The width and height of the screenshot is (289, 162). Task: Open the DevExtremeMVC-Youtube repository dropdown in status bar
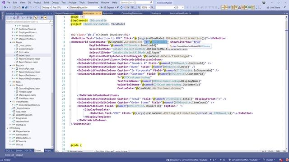(244, 160)
